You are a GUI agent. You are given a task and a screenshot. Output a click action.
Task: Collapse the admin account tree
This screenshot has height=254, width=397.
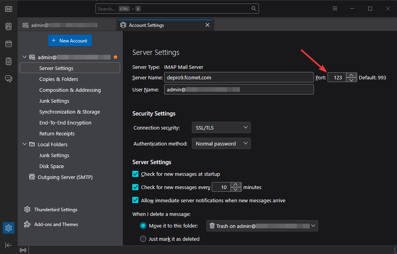click(x=25, y=57)
